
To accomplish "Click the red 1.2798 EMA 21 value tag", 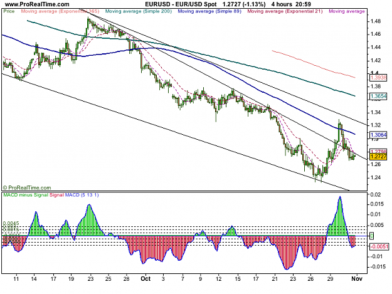I will (x=378, y=151).
